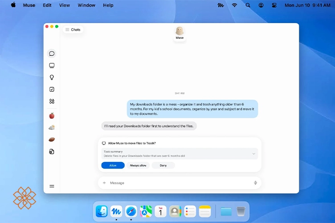The height and width of the screenshot is (223, 335).
Task: Select the weather cloud sidebar item
Action: [52, 128]
